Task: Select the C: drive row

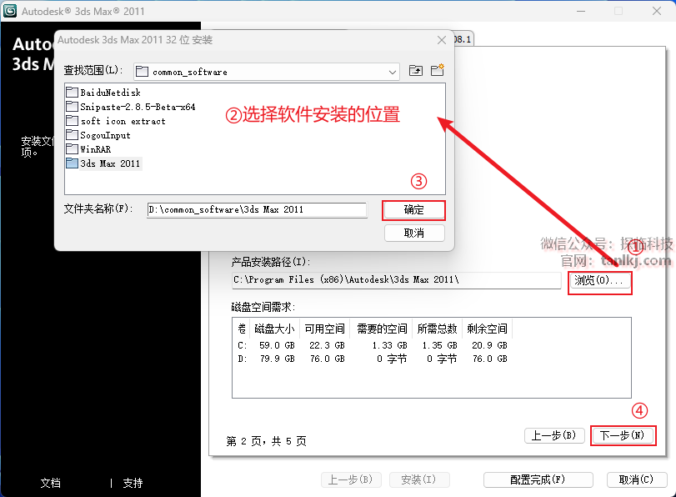Action: pyautogui.click(x=373, y=345)
